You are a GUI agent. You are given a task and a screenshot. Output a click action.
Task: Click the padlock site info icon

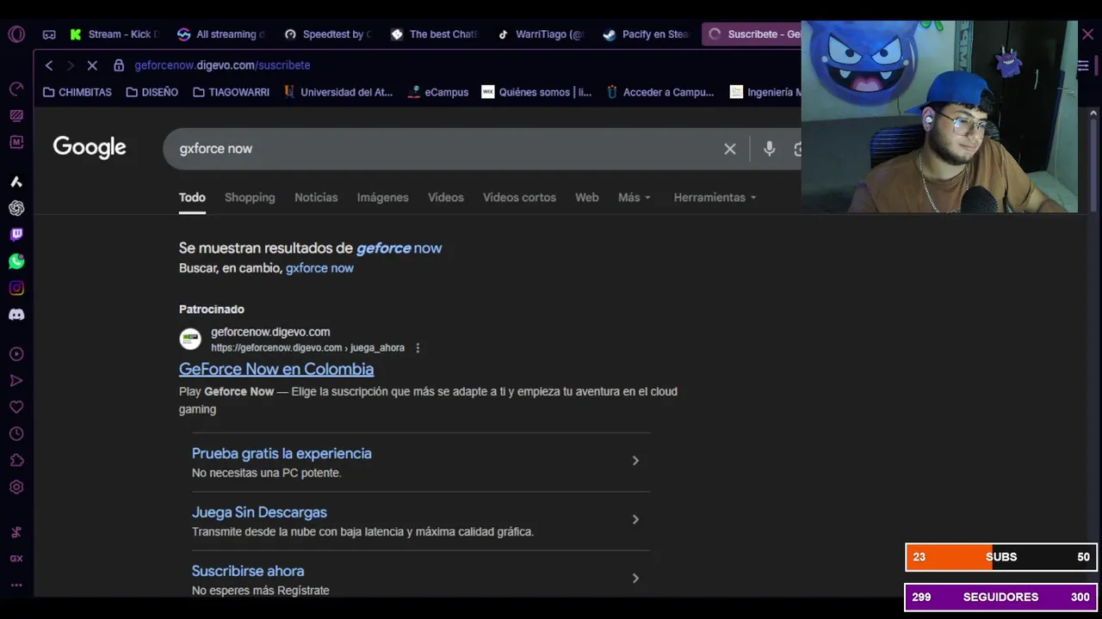click(x=119, y=65)
